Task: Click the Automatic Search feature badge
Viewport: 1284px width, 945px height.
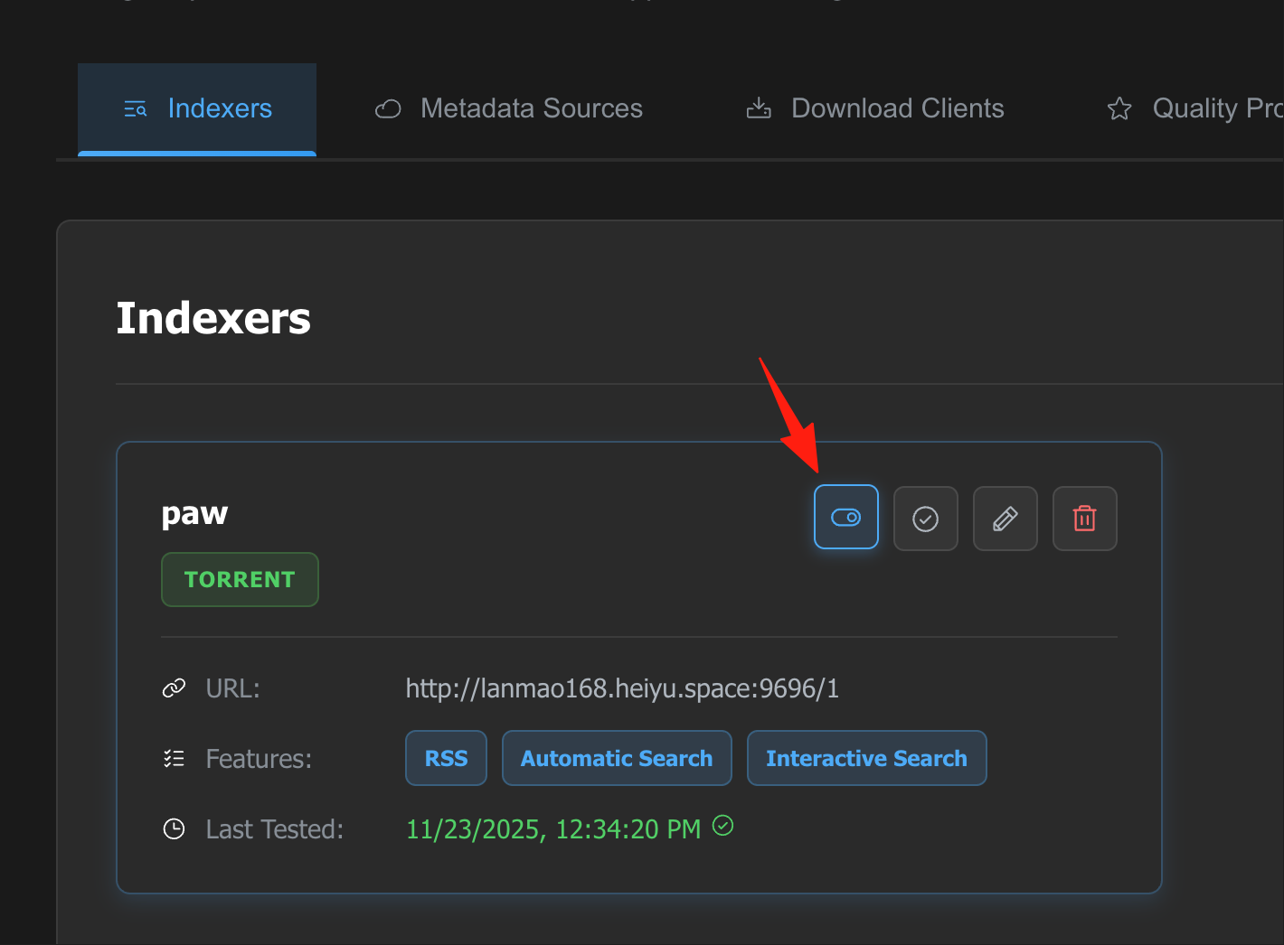Action: pos(617,758)
